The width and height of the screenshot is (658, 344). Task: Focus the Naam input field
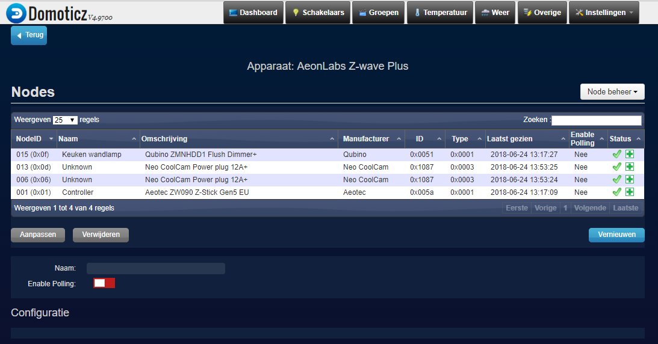tap(156, 268)
